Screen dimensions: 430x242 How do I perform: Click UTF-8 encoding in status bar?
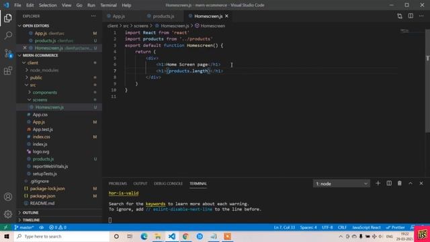327,227
